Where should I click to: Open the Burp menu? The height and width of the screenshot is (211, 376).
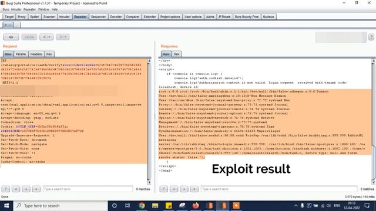point(6,9)
